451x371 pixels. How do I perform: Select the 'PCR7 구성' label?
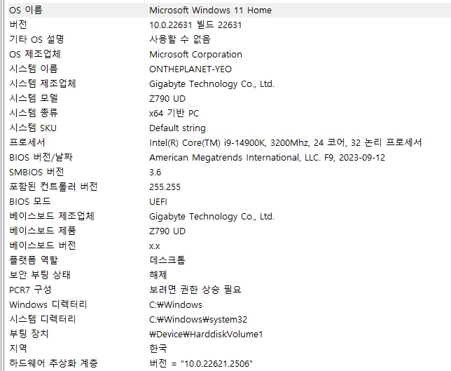click(30, 290)
